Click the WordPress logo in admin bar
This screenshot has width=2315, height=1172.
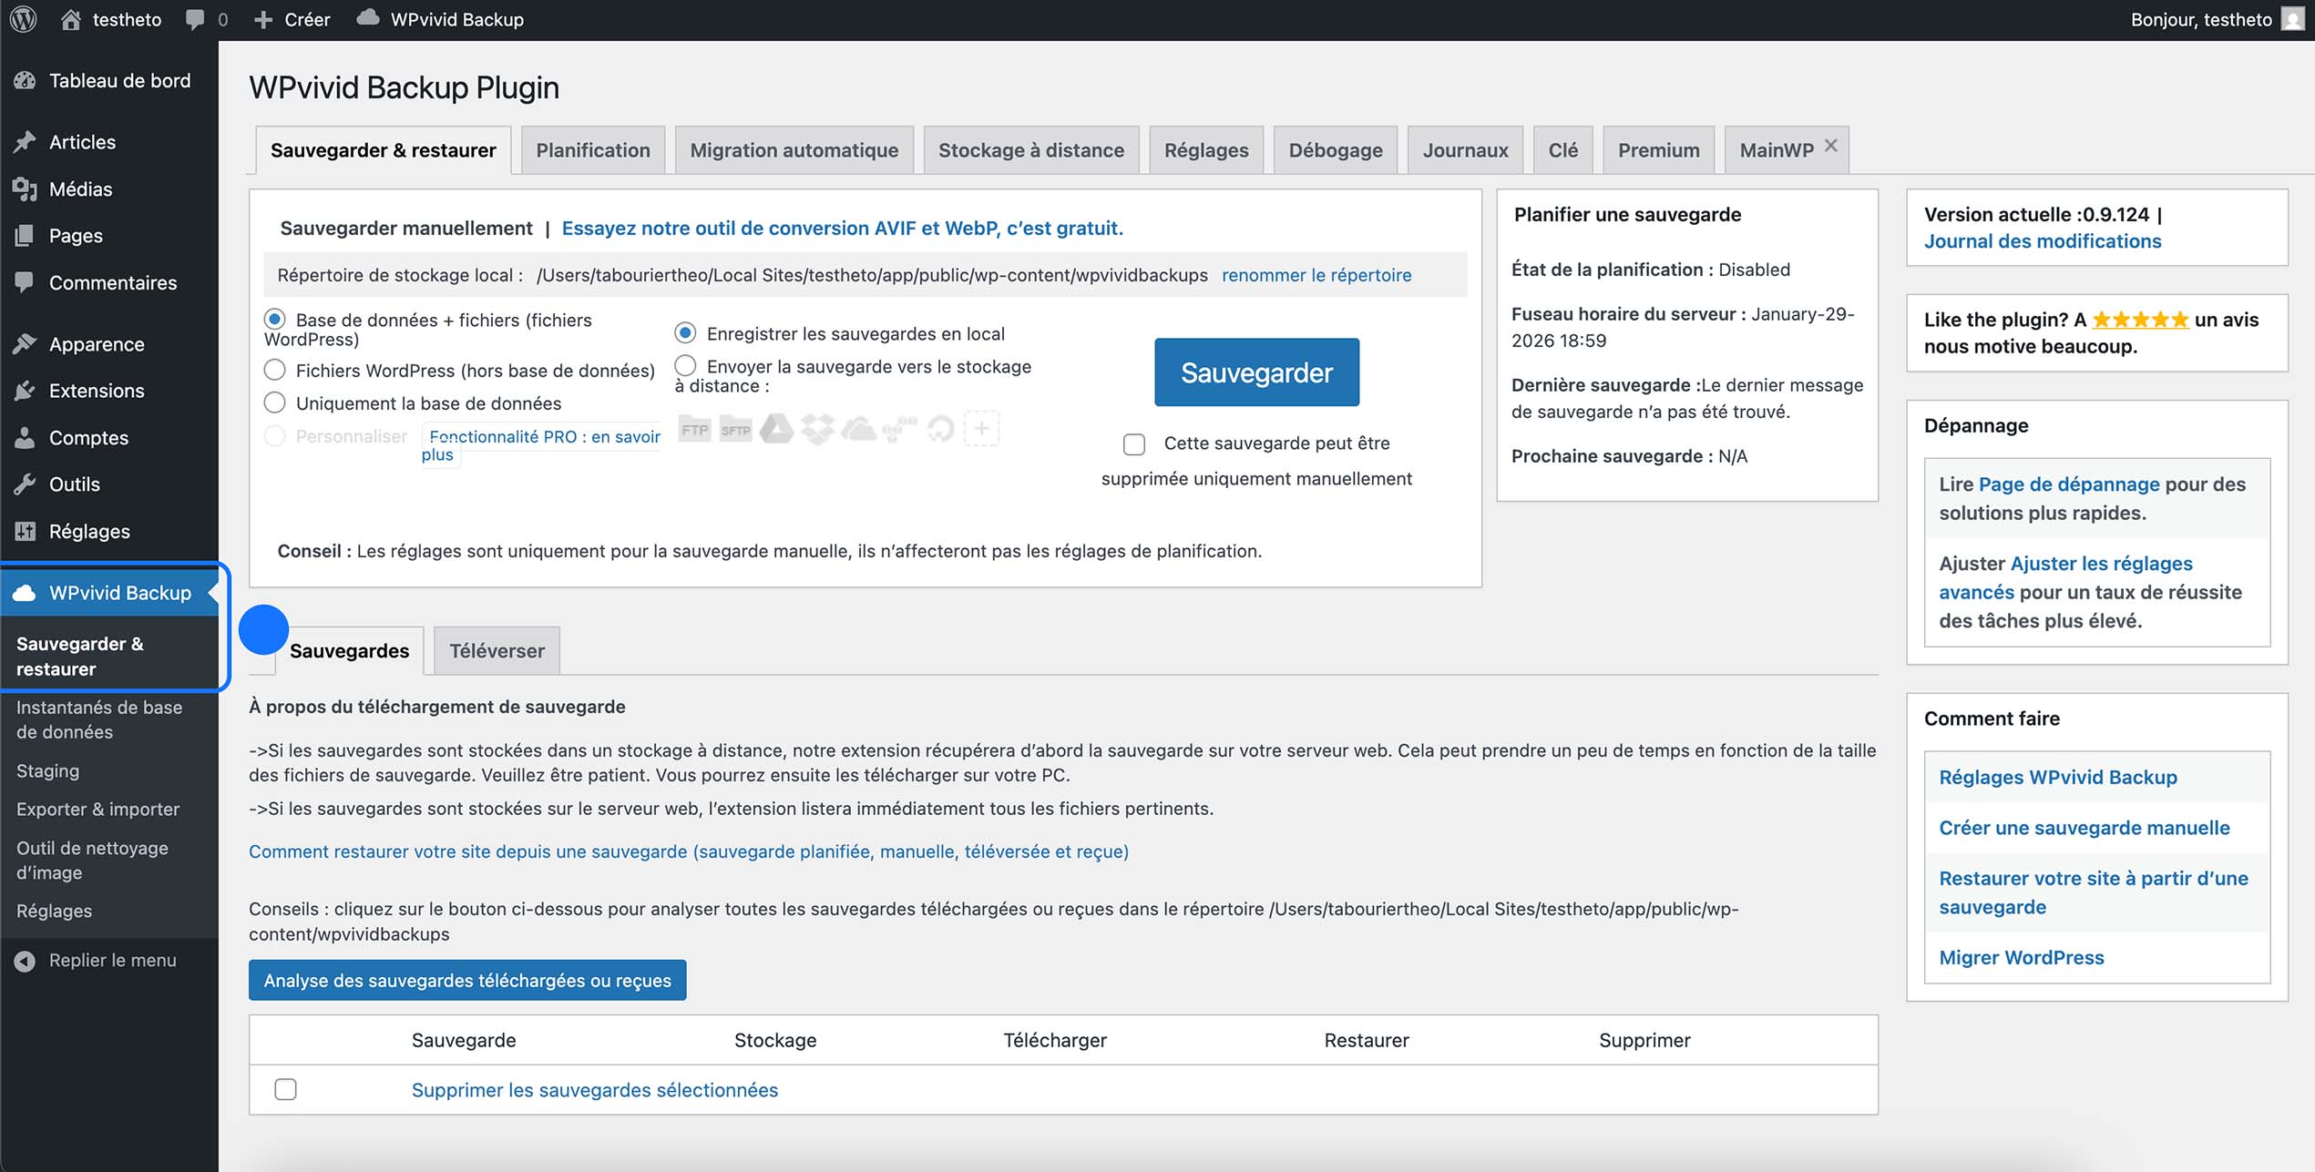tap(22, 18)
